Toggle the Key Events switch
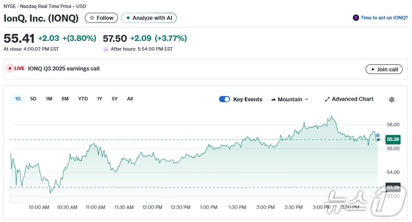The image size is (412, 222). tap(224, 99)
